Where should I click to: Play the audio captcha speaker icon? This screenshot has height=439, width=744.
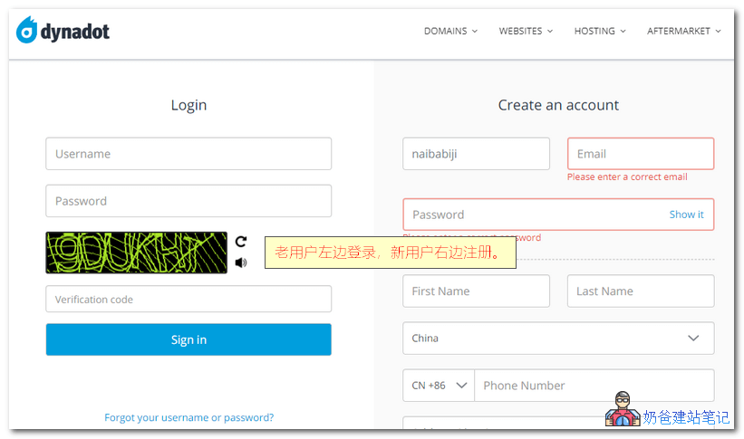(241, 262)
